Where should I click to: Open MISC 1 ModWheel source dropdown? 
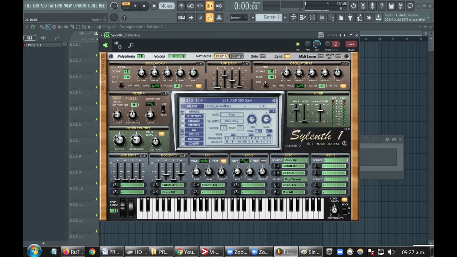295,179
